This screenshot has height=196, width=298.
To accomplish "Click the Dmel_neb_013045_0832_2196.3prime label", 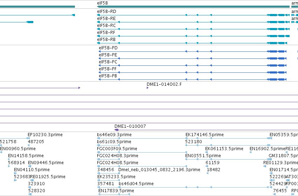I will [x=159, y=170].
